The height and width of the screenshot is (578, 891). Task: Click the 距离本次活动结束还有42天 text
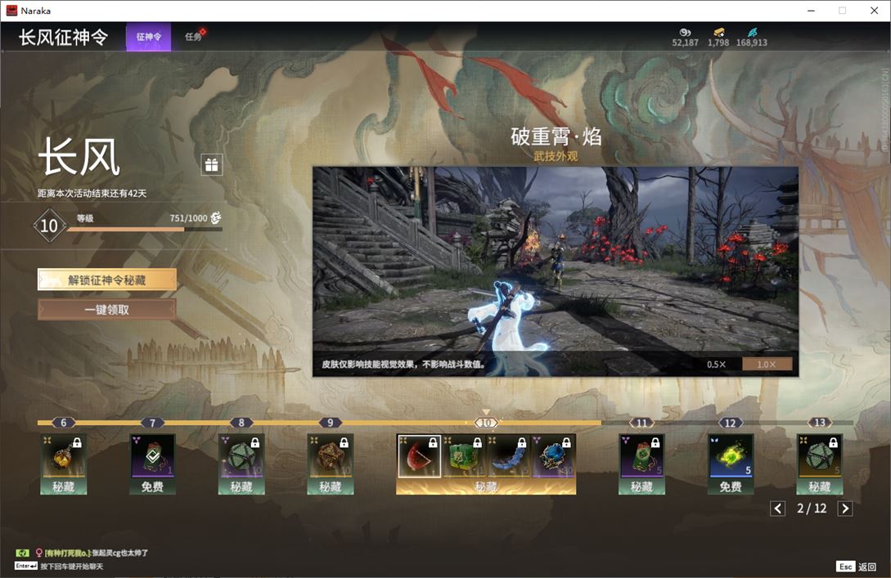92,193
